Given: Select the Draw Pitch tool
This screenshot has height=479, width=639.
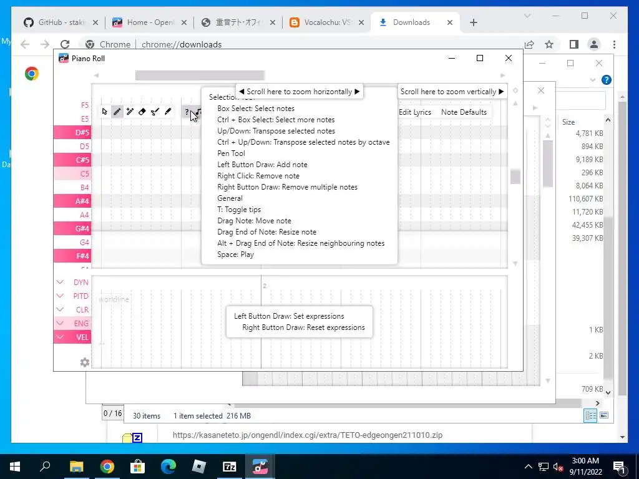Looking at the screenshot, I should [155, 112].
